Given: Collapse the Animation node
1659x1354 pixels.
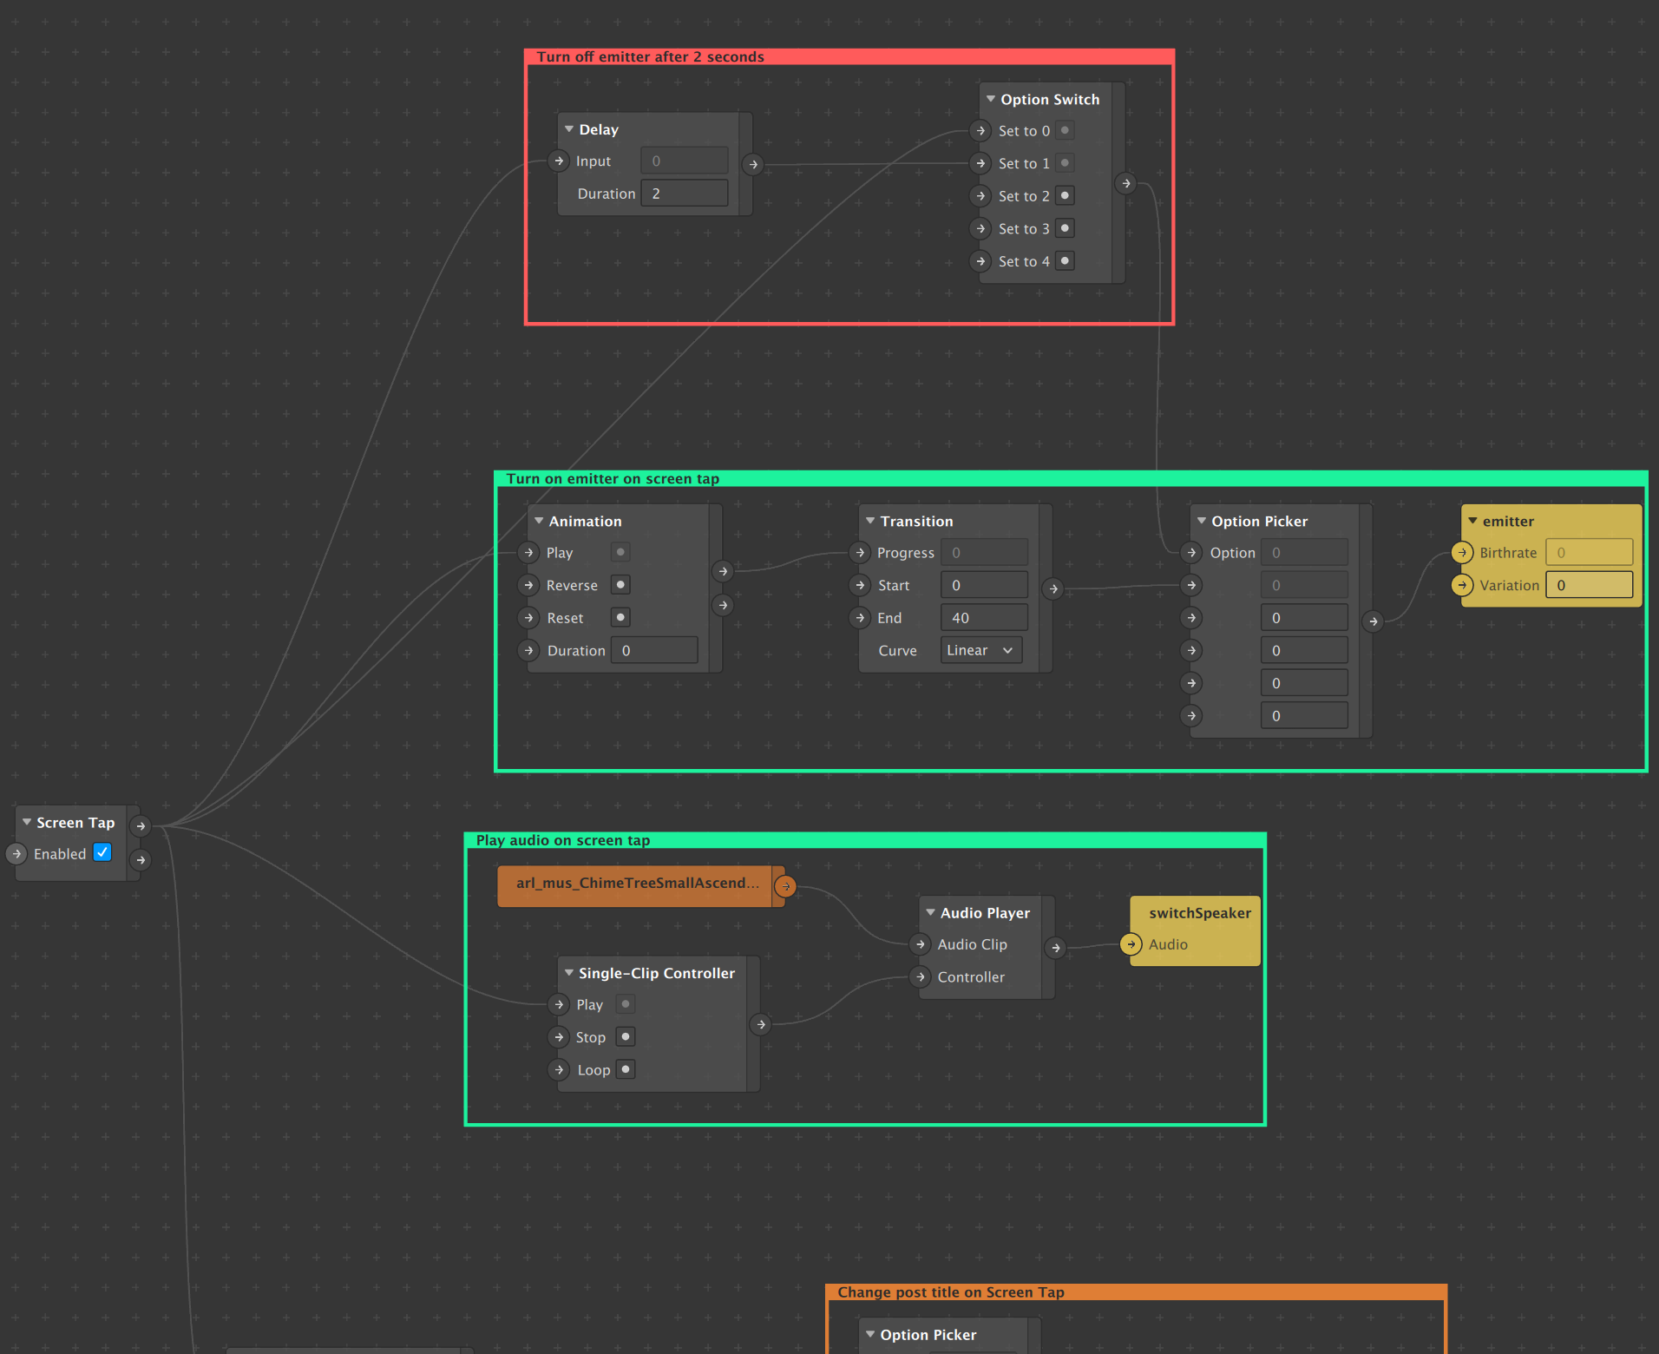Looking at the screenshot, I should [x=539, y=521].
